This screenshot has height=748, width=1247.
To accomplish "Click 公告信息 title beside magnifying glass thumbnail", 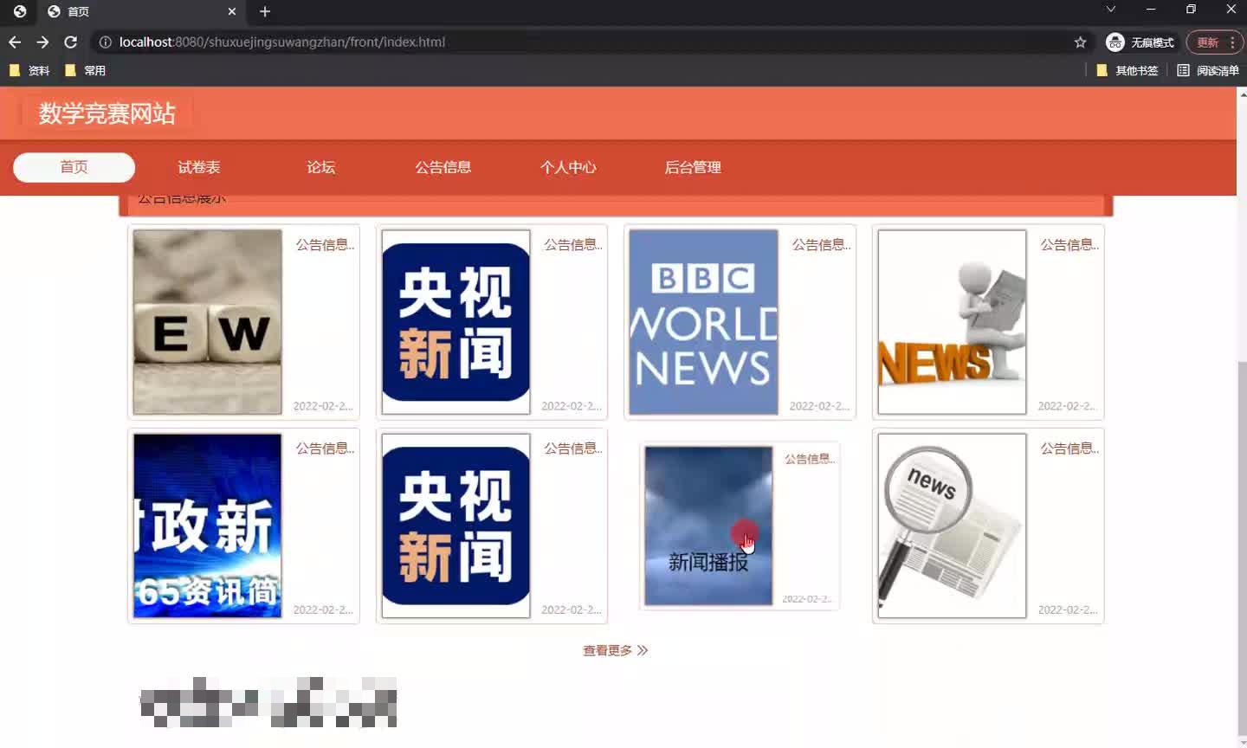I will (1069, 448).
